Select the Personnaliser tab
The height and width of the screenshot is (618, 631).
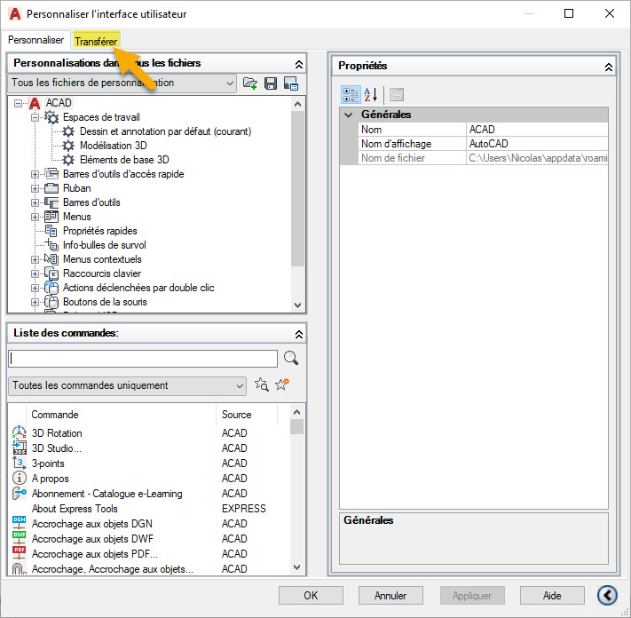click(35, 40)
